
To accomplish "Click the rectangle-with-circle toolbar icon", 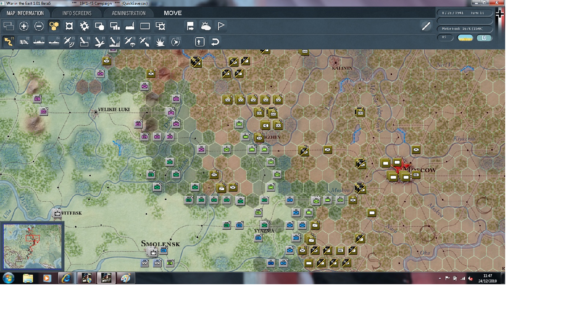I will click(x=100, y=26).
